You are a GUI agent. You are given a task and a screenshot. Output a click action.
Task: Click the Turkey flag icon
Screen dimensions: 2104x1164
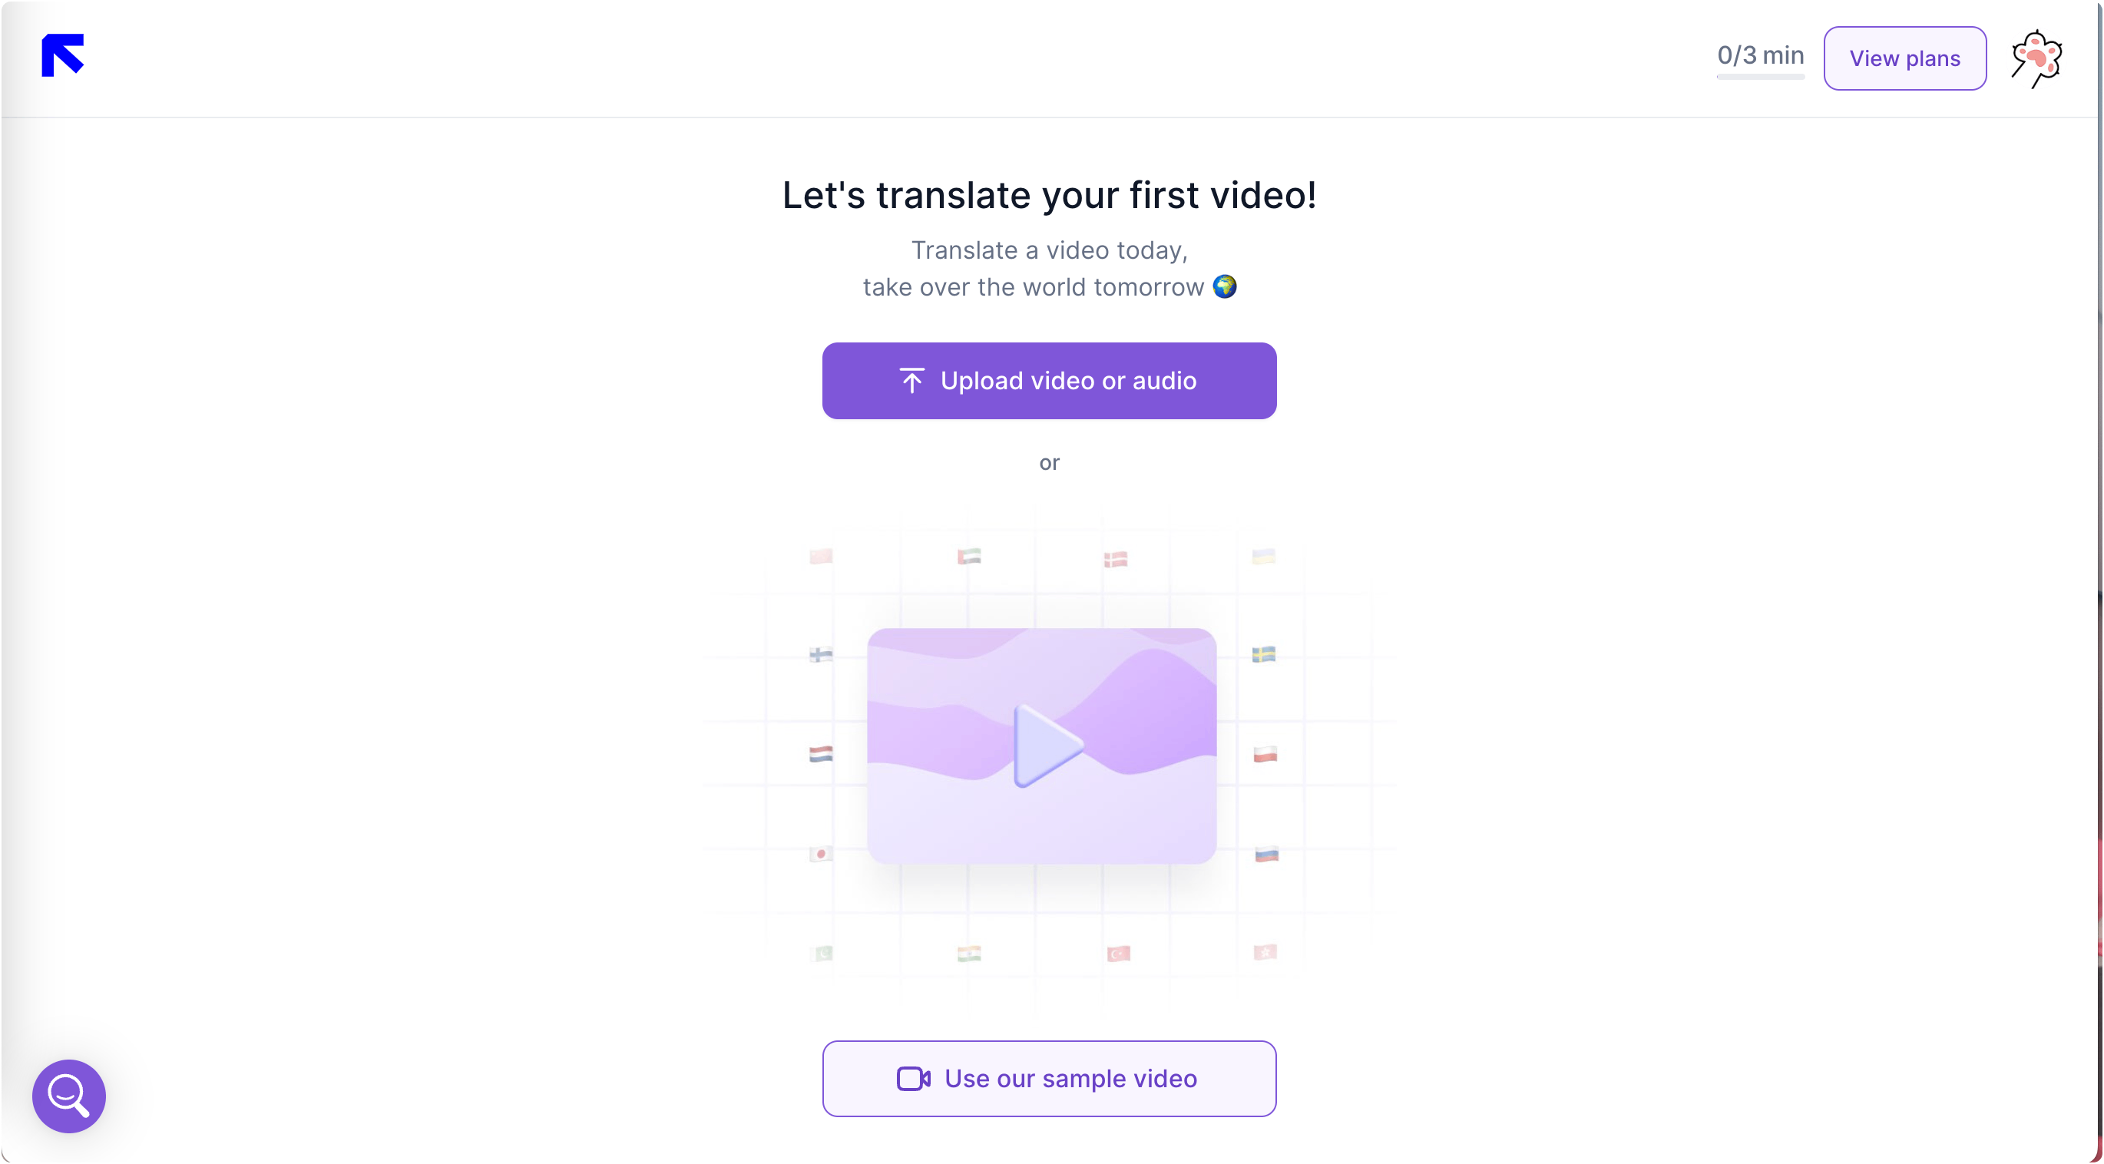[x=1118, y=954]
